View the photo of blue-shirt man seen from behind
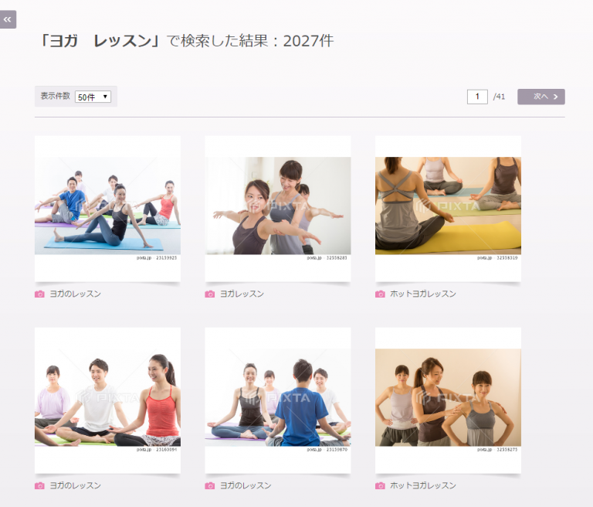The width and height of the screenshot is (593, 507). [277, 398]
